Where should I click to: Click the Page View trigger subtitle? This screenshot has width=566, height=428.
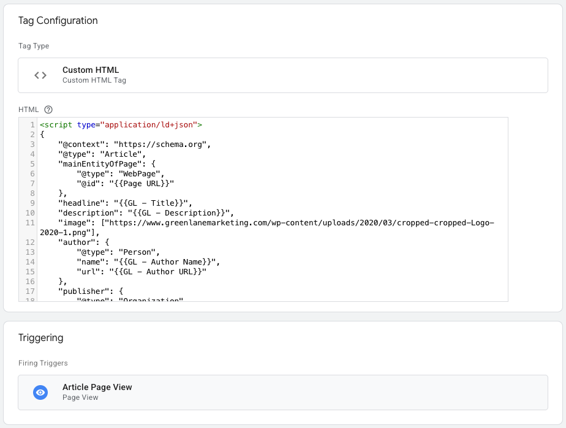click(80, 397)
